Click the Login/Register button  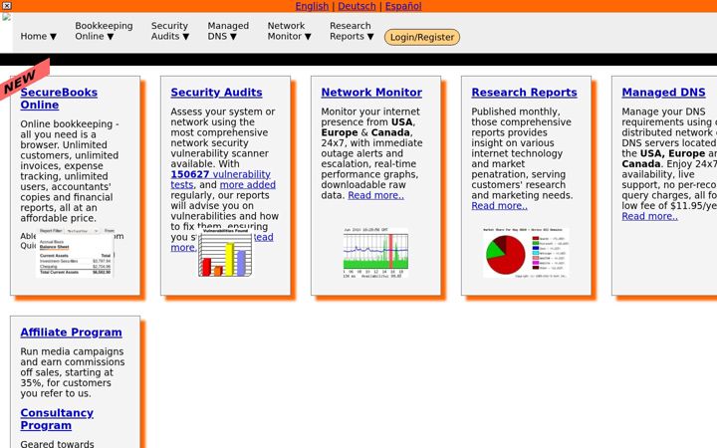(x=422, y=37)
